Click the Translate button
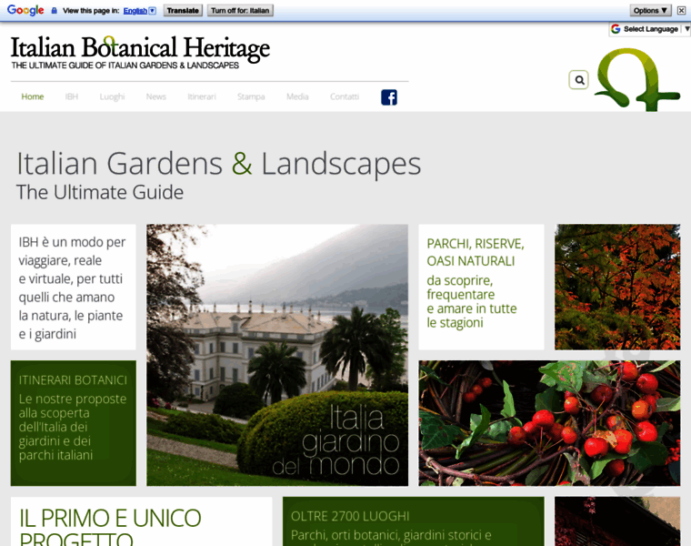 click(x=183, y=10)
